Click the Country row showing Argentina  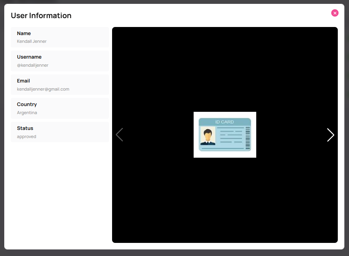tap(60, 108)
